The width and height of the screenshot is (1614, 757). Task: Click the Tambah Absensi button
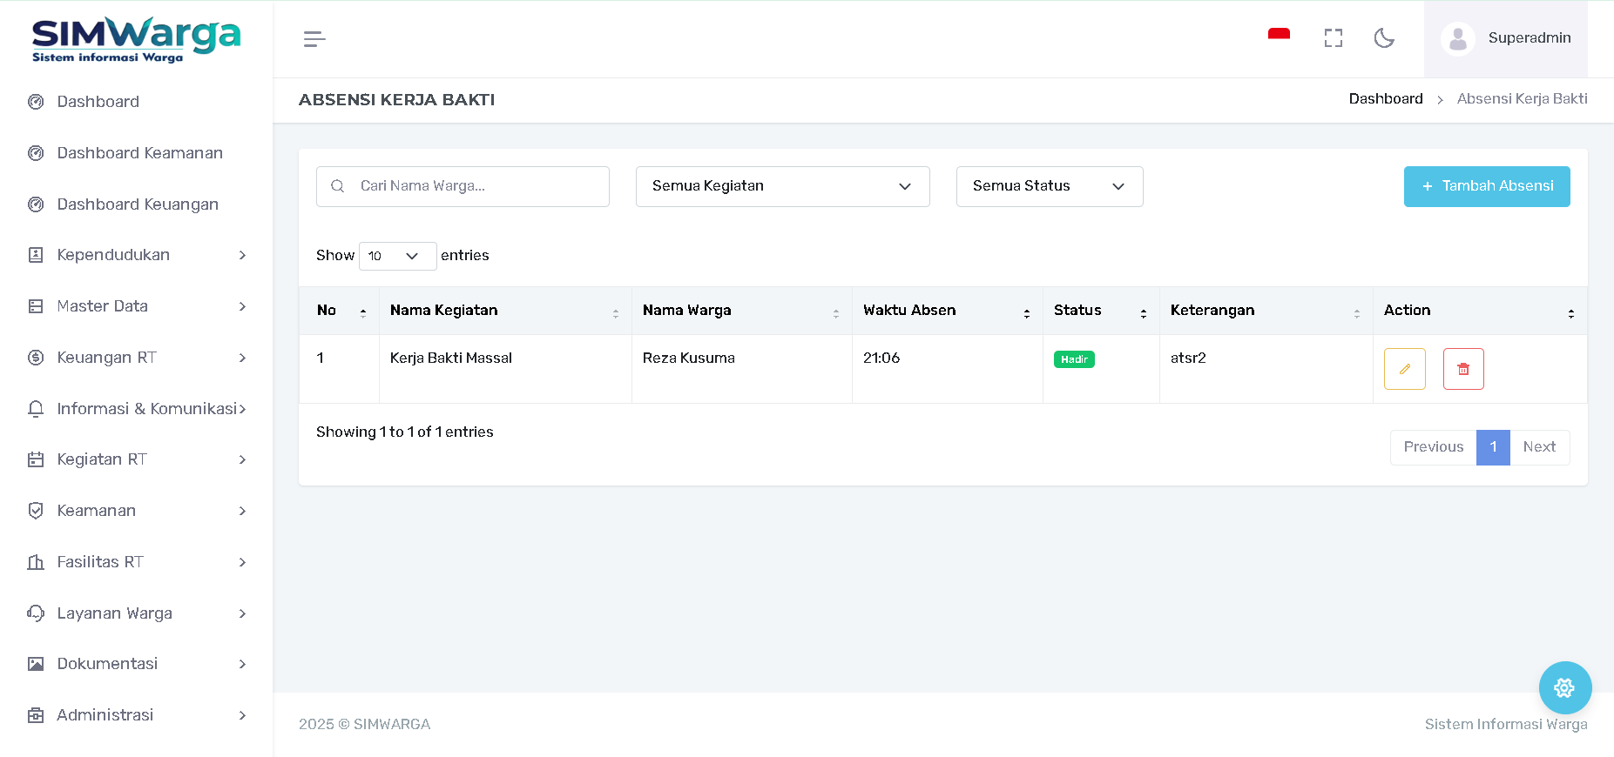[x=1486, y=186]
